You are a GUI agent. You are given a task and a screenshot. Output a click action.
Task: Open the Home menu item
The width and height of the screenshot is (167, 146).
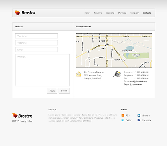(x=87, y=13)
